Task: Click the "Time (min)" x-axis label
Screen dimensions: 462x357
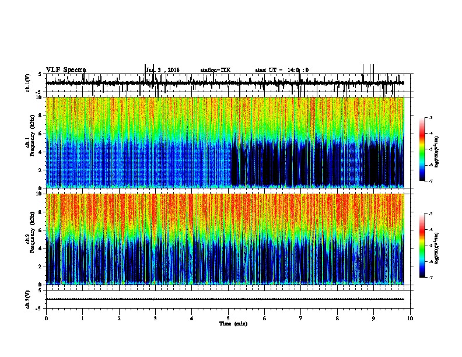Action: coord(233,324)
